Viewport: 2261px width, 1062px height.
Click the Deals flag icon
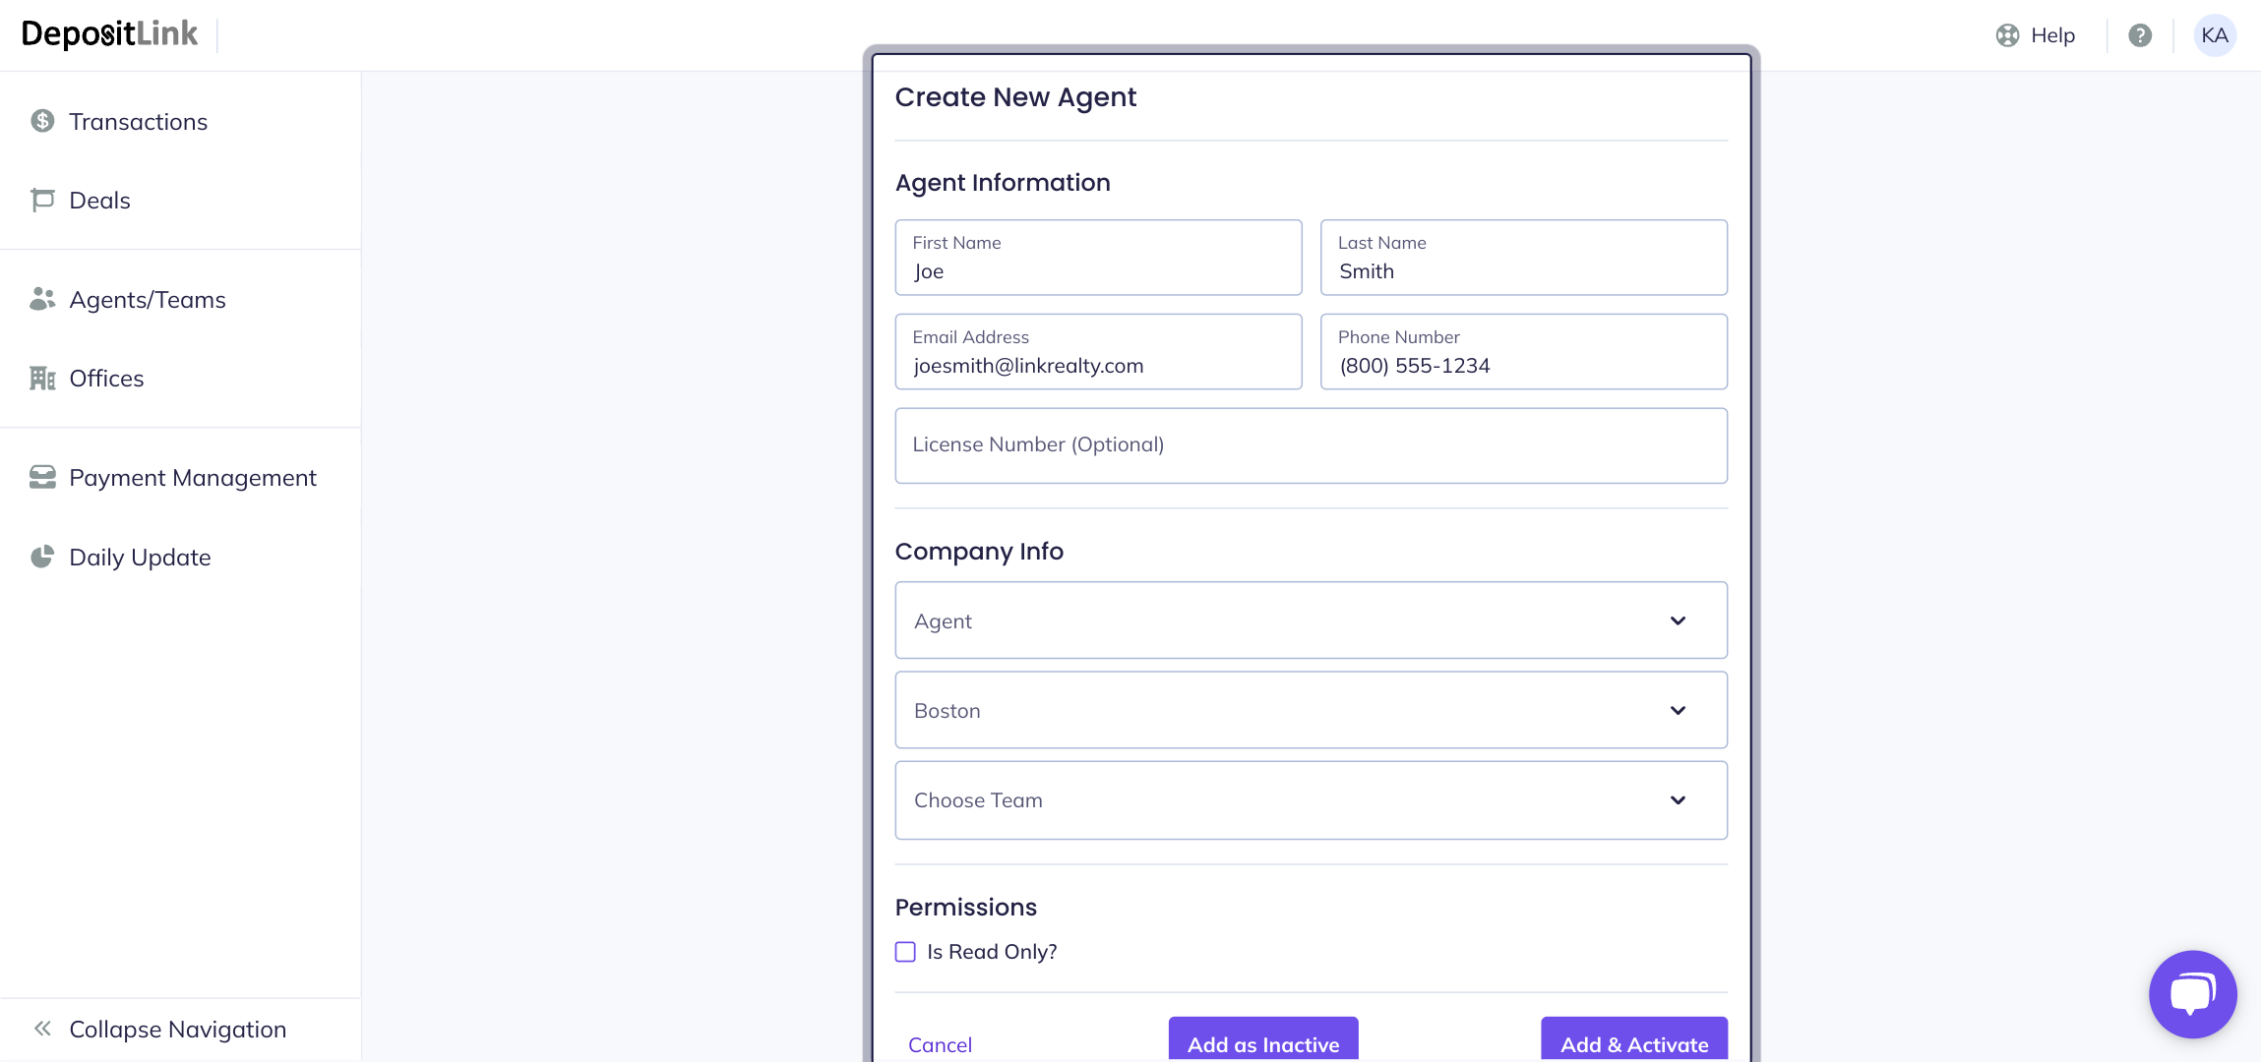42,201
